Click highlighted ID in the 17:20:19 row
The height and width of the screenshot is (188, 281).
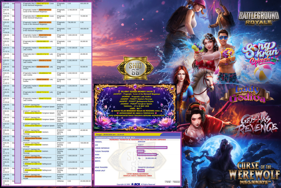click(33, 107)
